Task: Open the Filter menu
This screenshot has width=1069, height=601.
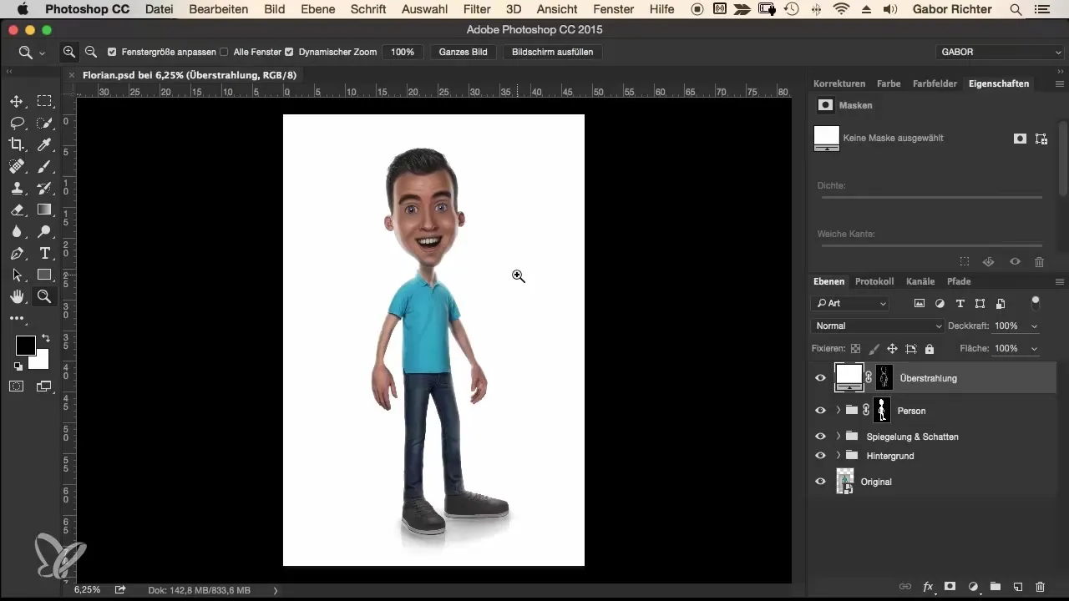Action: pos(477,9)
